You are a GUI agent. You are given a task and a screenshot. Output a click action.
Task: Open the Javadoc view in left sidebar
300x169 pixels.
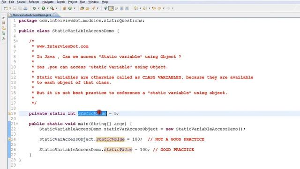tap(3, 38)
